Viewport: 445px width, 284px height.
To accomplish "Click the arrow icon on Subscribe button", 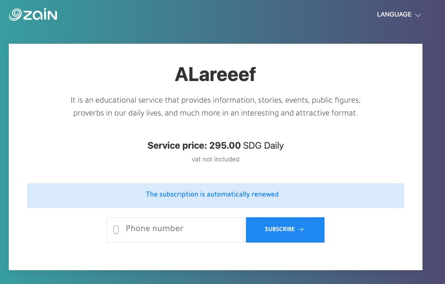I will tap(301, 229).
